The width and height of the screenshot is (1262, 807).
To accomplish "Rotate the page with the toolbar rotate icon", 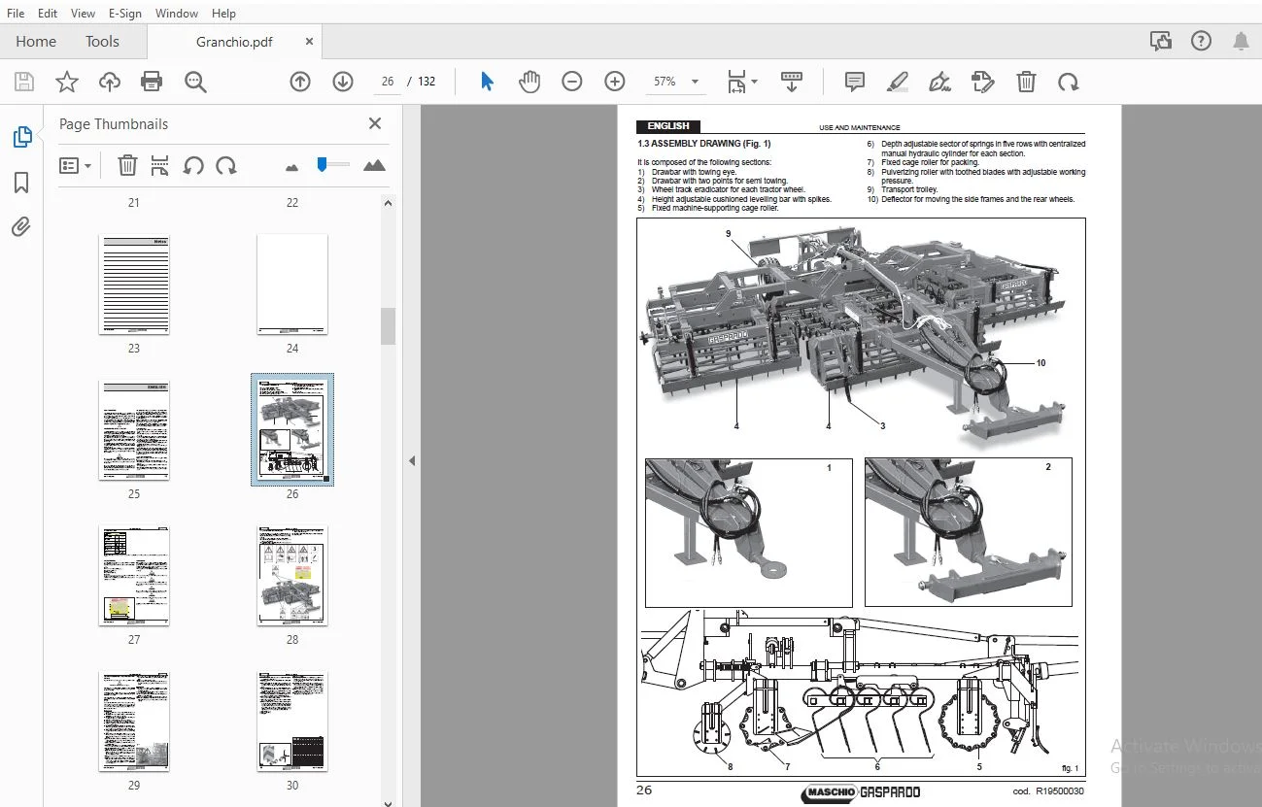I will pos(1068,82).
